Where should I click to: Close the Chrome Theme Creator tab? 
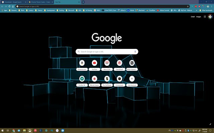[x=52, y=2]
